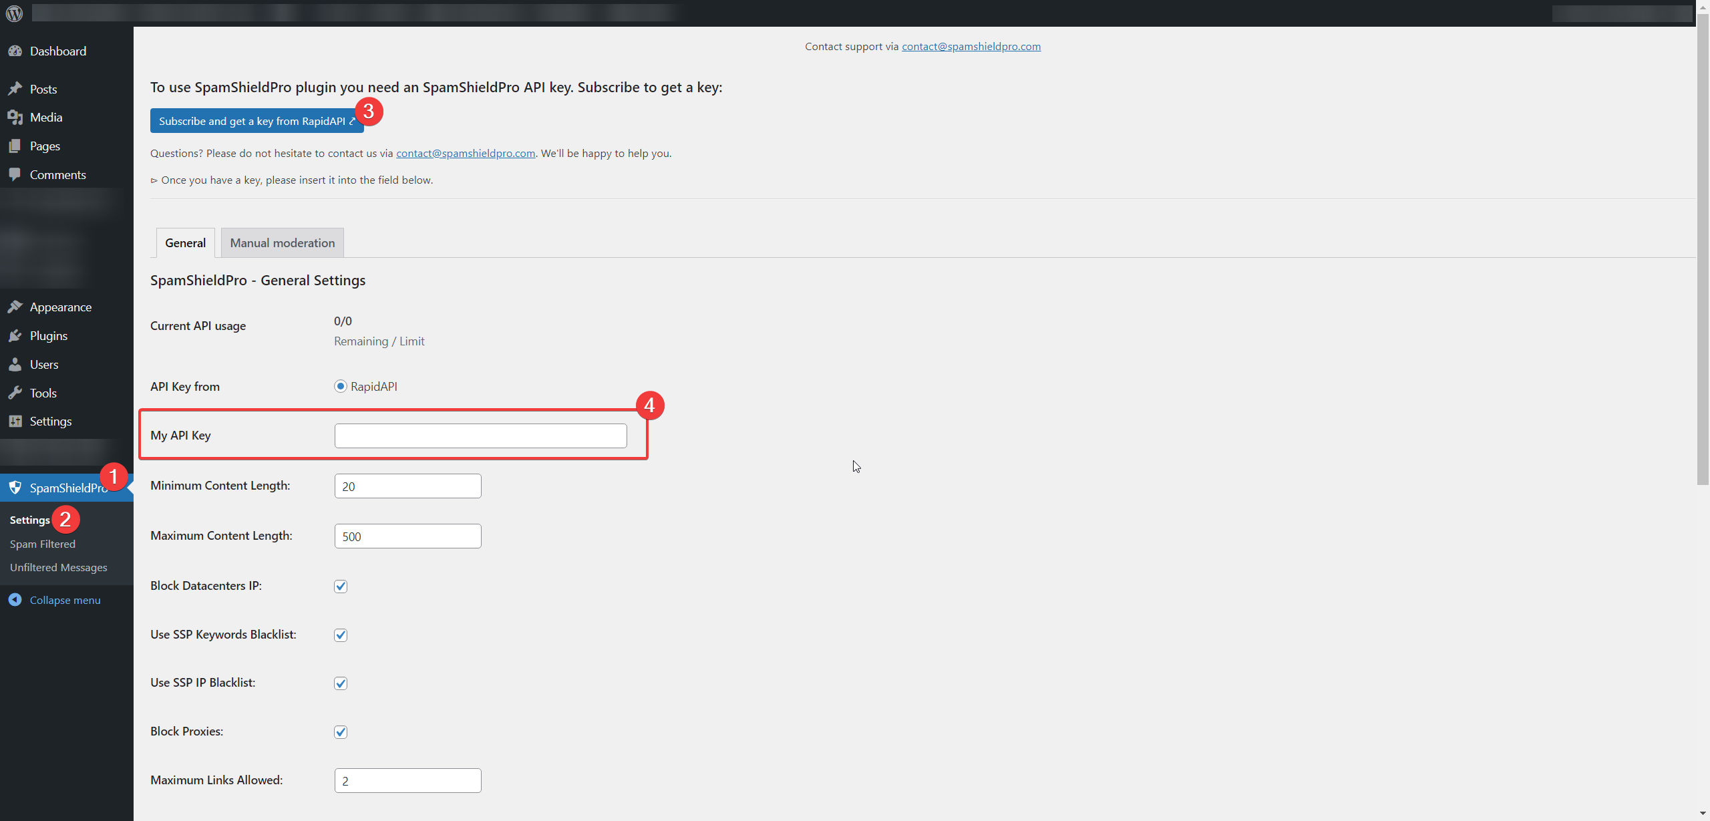Viewport: 1710px width, 821px height.
Task: Open Appearance menu item
Action: point(67,307)
